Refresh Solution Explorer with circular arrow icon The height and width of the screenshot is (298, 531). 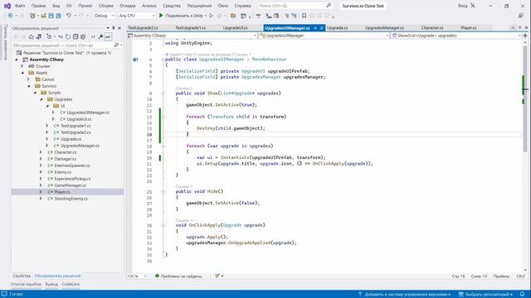[x=68, y=36]
